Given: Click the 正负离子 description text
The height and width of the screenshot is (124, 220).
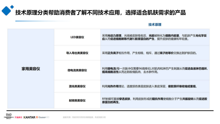Looking at the screenshot, I should (x=113, y=53).
